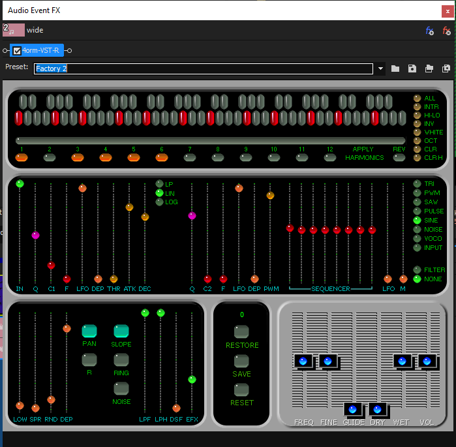Click the CLR LED button
Screen dimensions: 456x447
click(418, 149)
